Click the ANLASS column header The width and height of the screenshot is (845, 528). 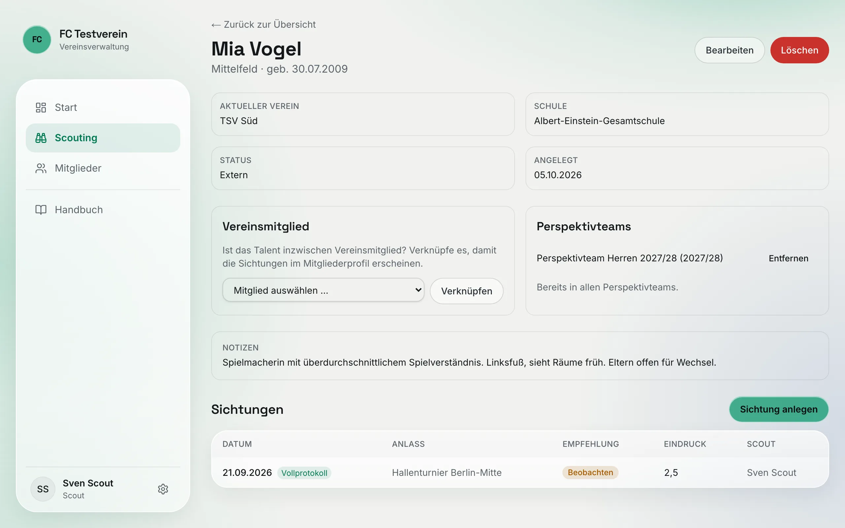(408, 444)
